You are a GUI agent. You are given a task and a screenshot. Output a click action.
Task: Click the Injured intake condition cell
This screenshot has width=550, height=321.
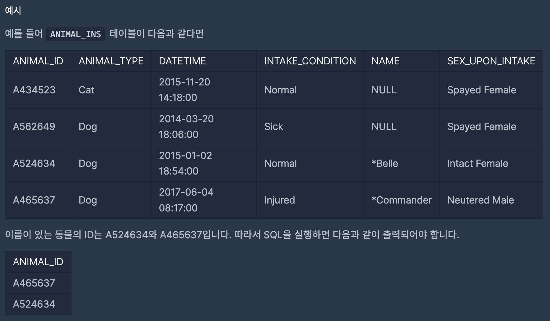tap(310, 200)
